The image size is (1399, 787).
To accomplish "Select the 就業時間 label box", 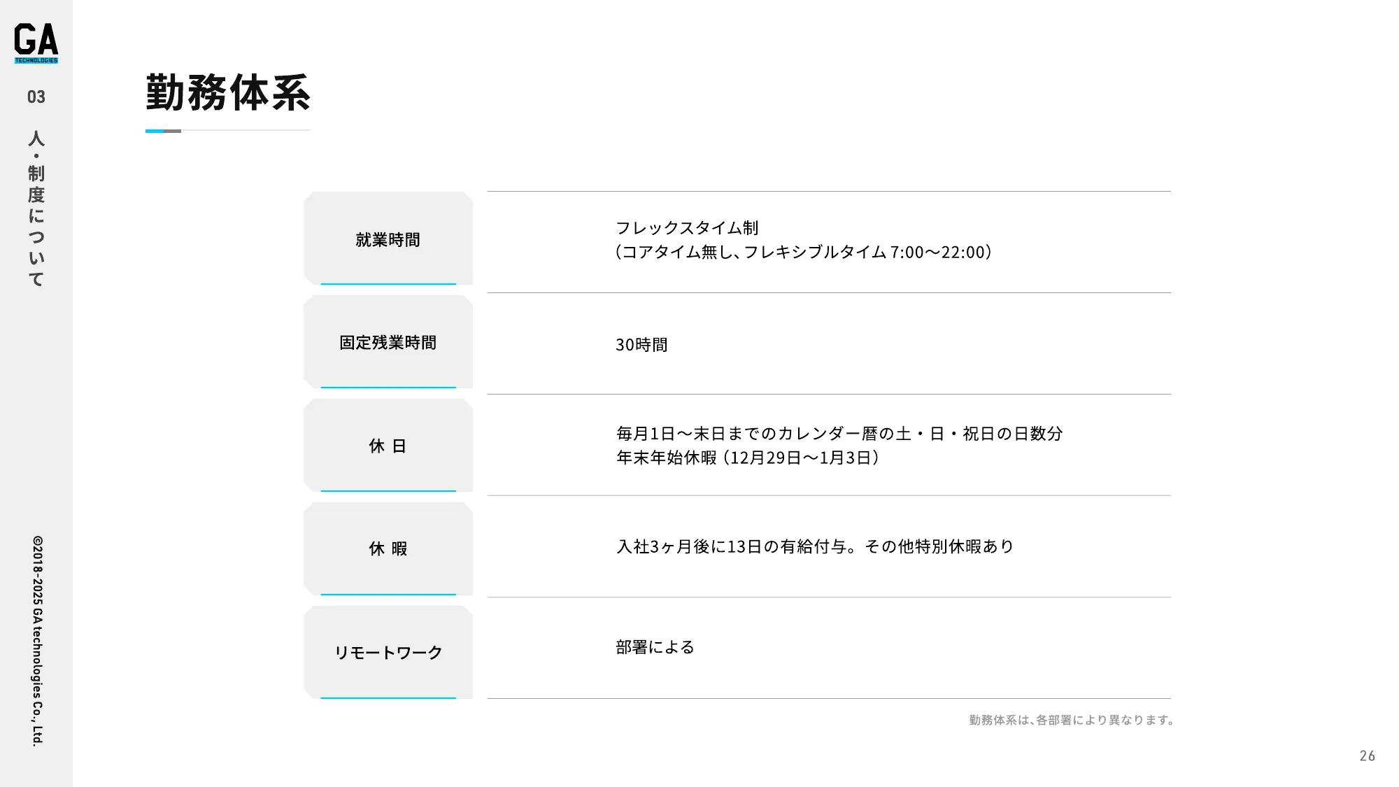I will (x=388, y=239).
